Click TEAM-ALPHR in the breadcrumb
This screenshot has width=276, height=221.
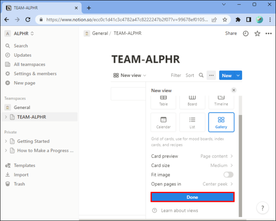128,34
